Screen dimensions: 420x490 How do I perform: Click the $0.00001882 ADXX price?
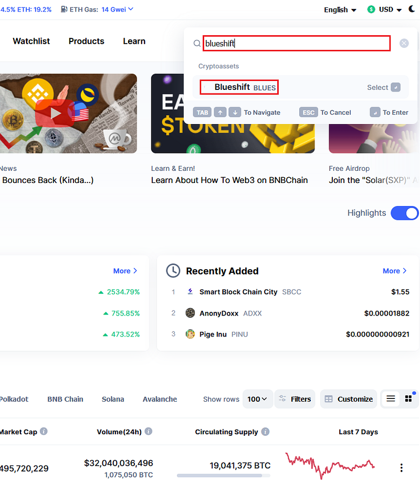pos(386,313)
